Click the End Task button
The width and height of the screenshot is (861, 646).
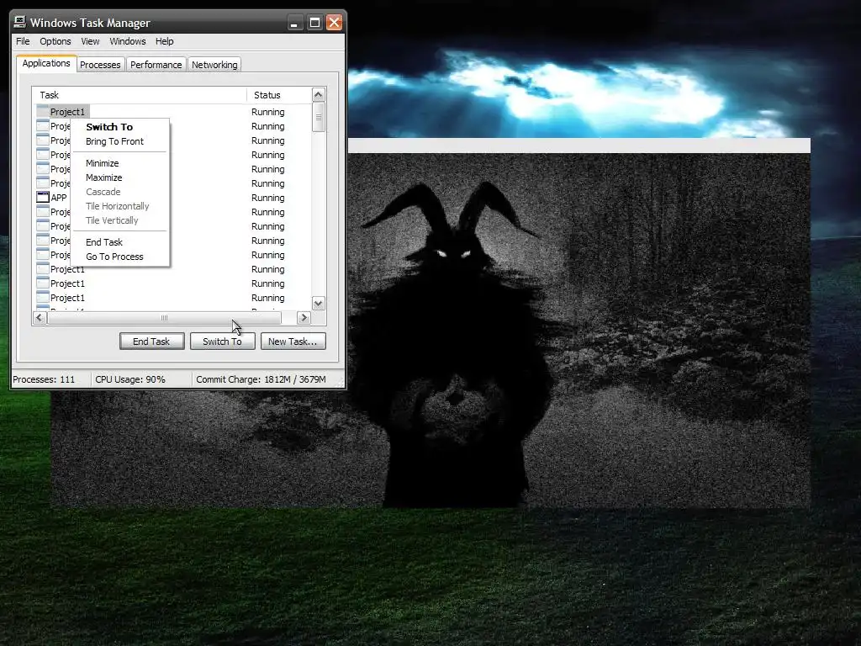pos(151,342)
